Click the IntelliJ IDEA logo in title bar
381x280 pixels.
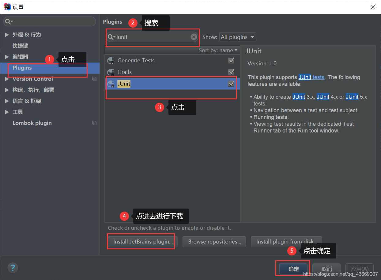[x=7, y=7]
